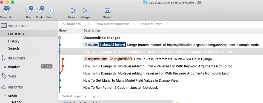Click the BRANCHES section heading
Viewport: 263px width, 103px height.
(x=16, y=58)
